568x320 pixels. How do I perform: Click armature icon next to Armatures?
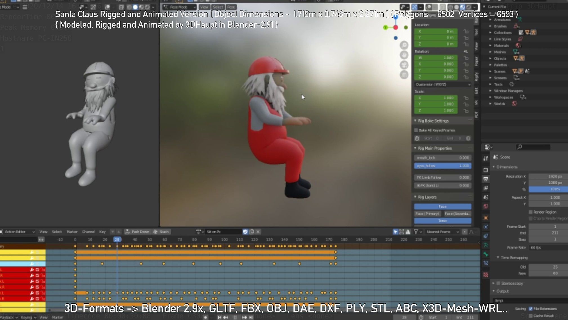[520, 19]
